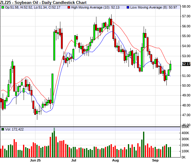194x163 pixels.
Task: Click the green OHLC legend square
Action: coord(2,7)
